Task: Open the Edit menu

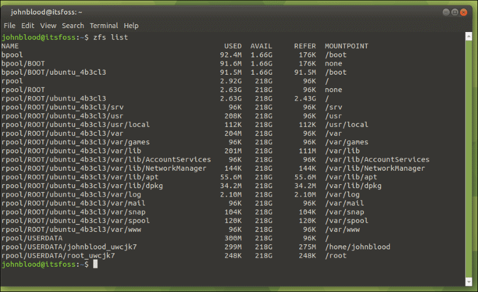Action: coord(28,26)
